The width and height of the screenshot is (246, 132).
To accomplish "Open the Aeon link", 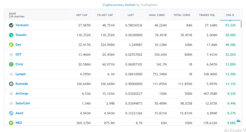I will click(x=19, y=113).
